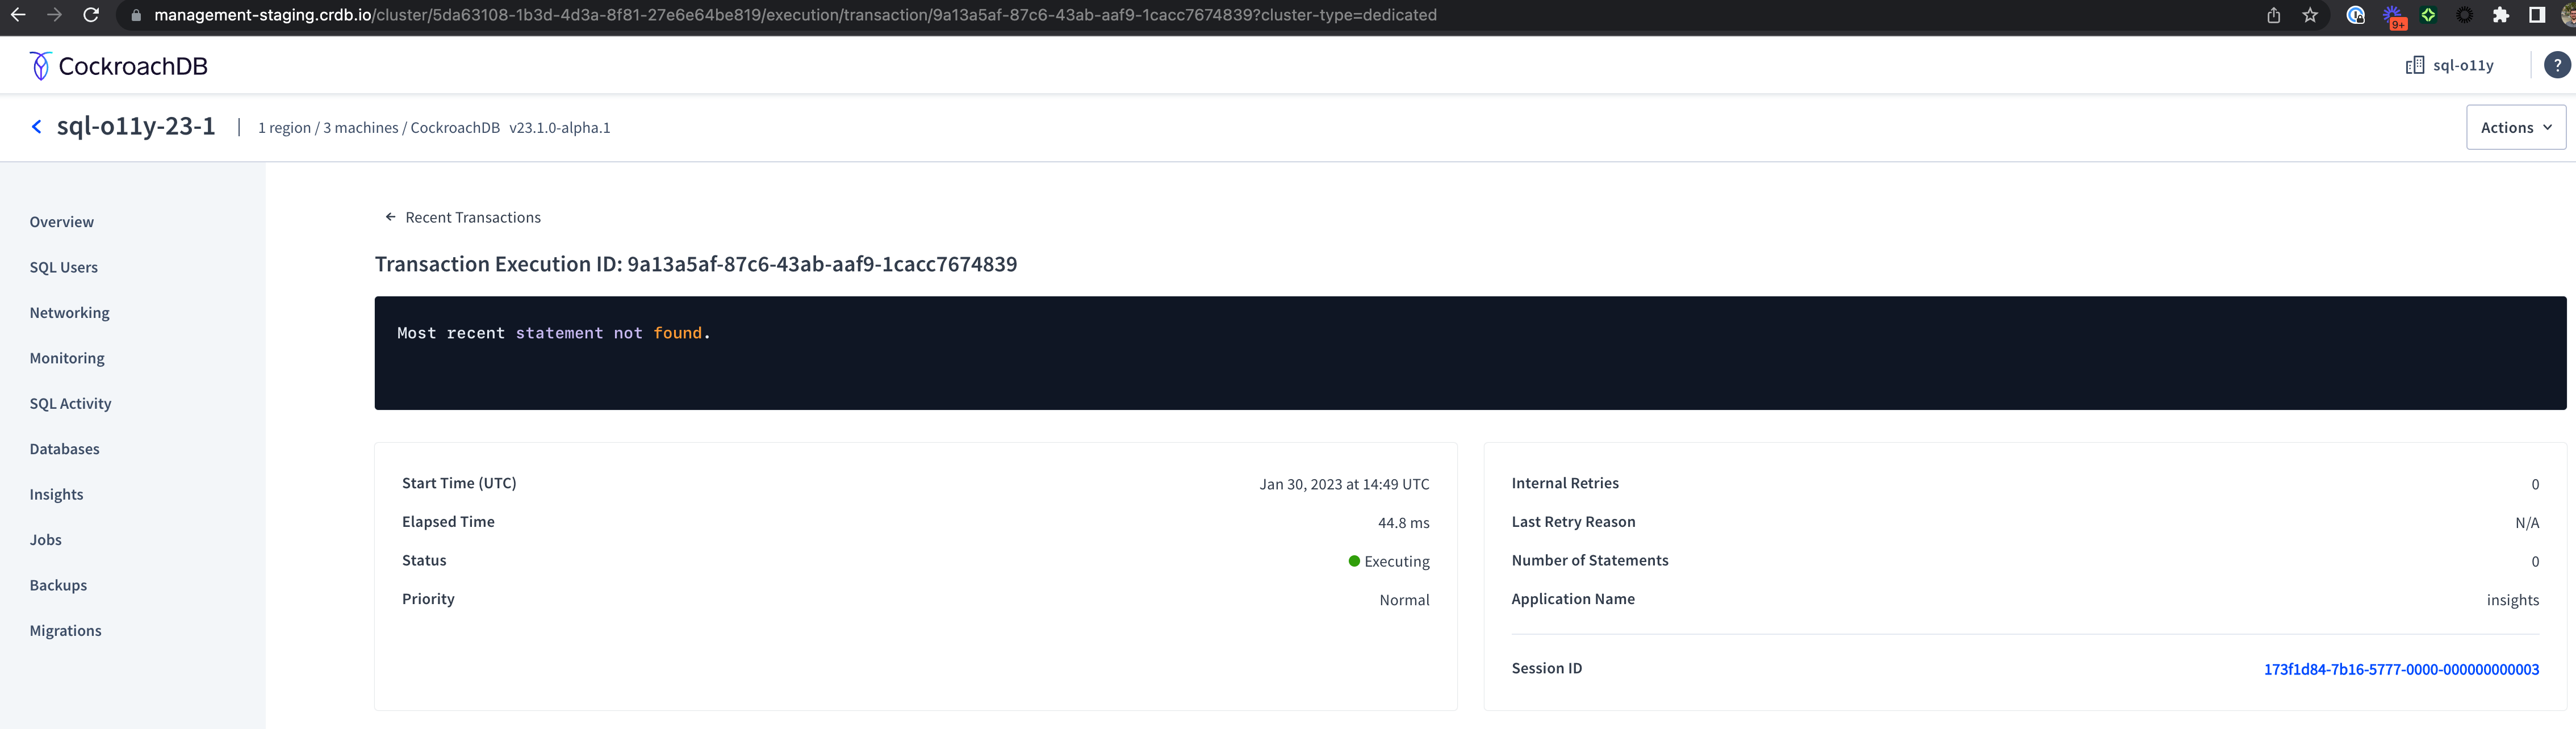Click the share page icon in address bar
2576x729 pixels.
[x=2273, y=15]
